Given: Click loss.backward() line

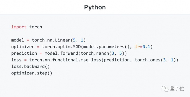Looking at the screenshot, I should click(30, 67).
